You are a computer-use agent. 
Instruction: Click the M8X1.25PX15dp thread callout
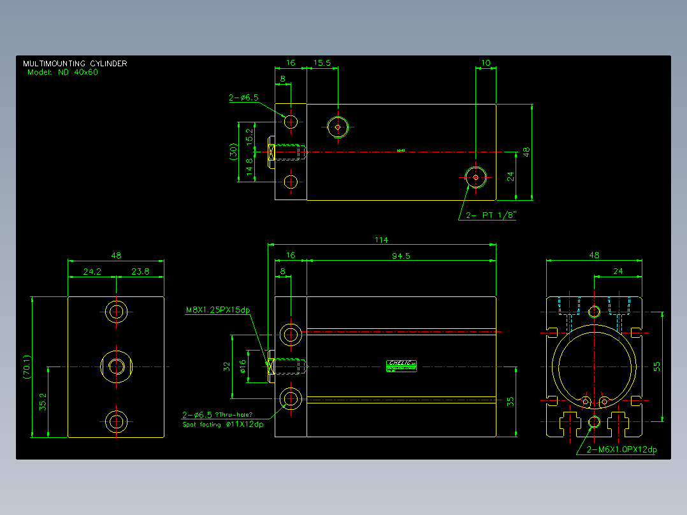218,310
